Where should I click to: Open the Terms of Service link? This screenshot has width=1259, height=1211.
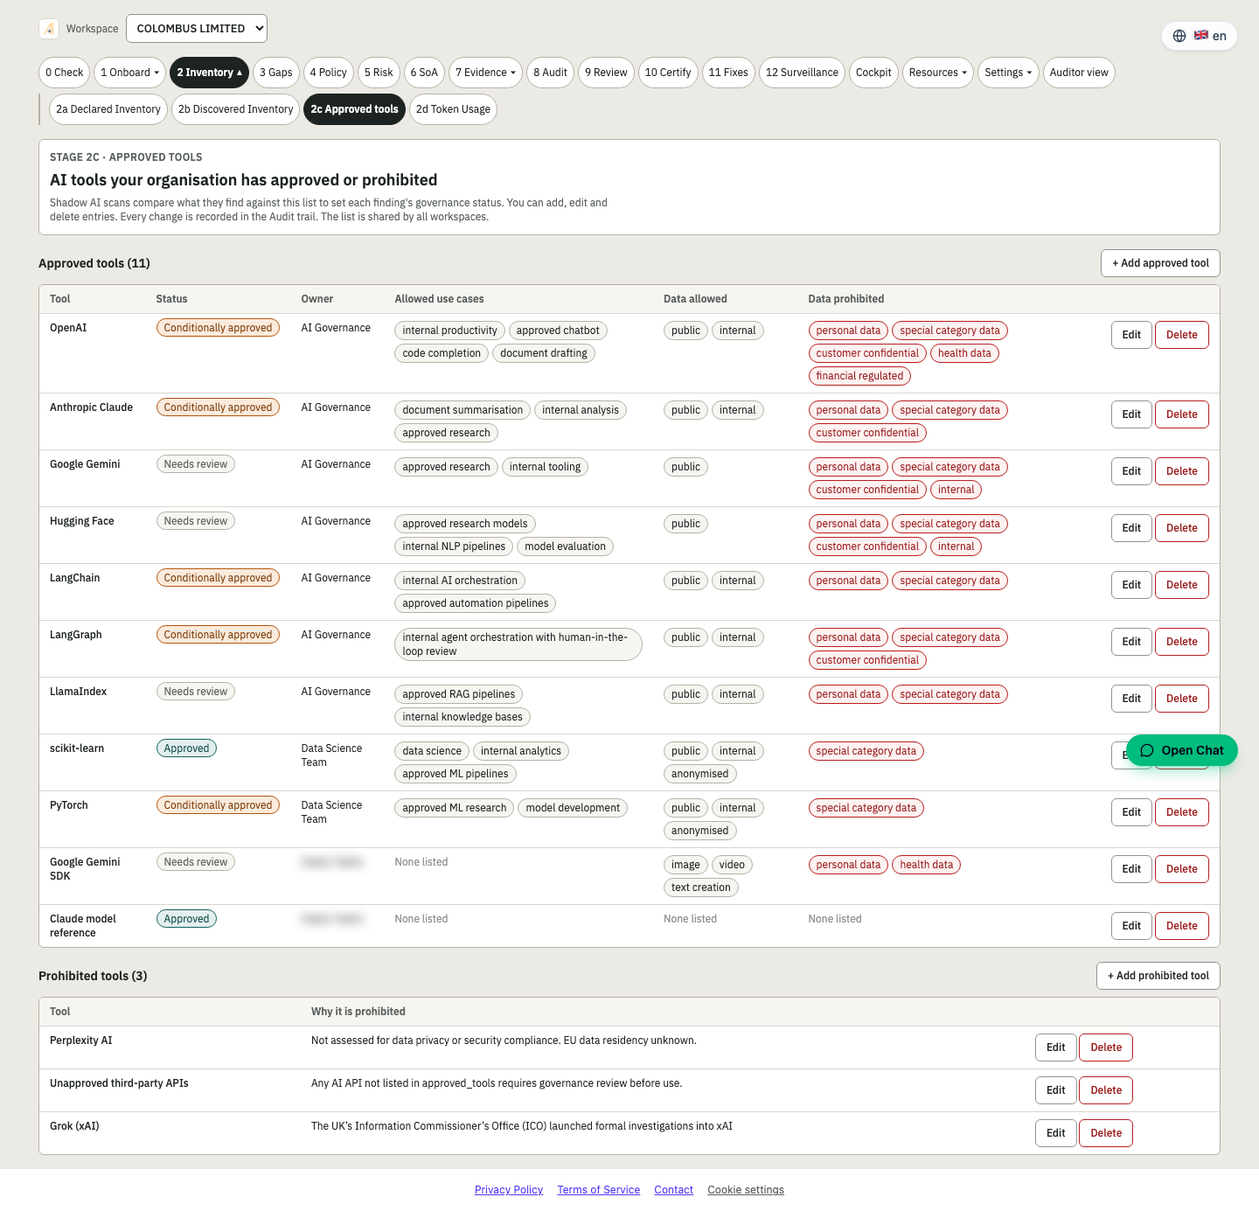click(x=599, y=1190)
